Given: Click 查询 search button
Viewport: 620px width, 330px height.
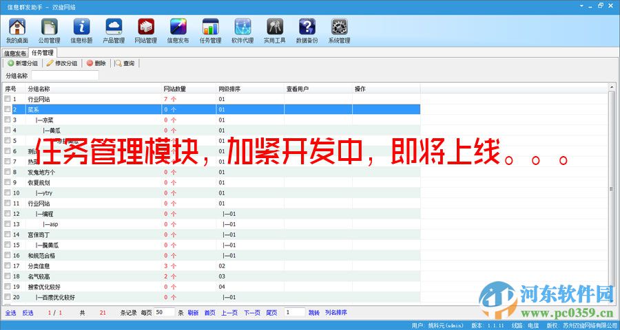Looking at the screenshot, I should pos(125,63).
